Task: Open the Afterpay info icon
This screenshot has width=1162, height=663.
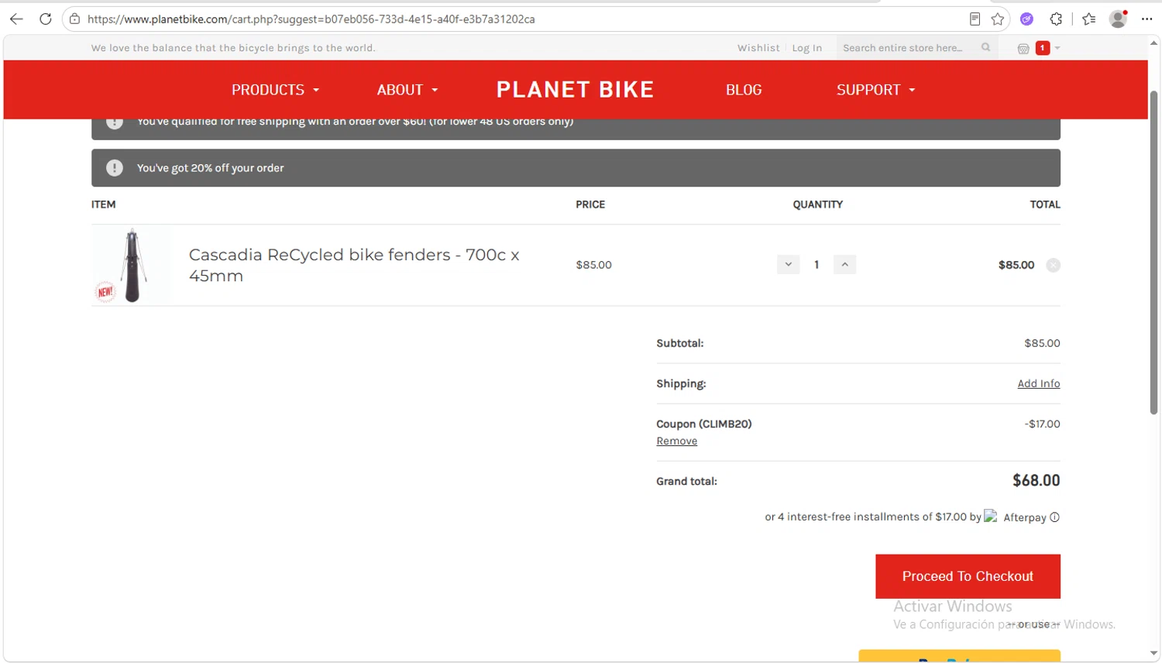Action: tap(1054, 517)
